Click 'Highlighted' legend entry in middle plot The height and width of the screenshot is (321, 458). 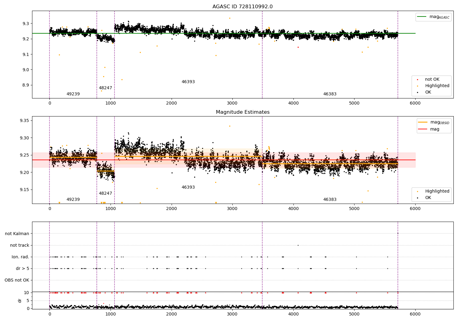click(433, 191)
